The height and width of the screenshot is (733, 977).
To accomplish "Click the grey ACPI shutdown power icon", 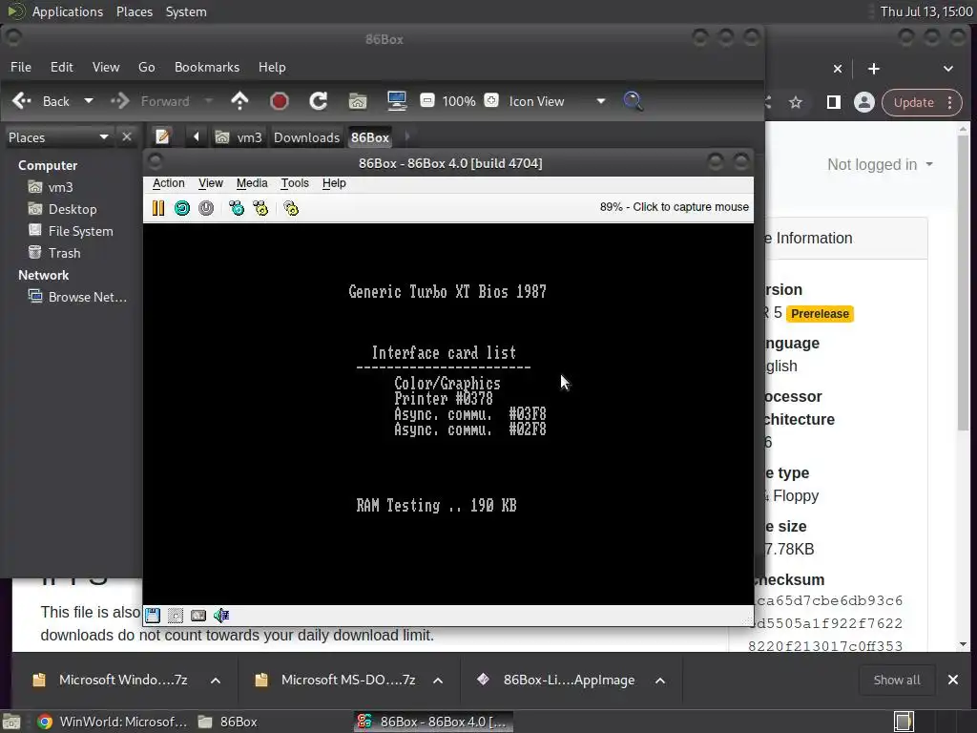I will pyautogui.click(x=206, y=207).
